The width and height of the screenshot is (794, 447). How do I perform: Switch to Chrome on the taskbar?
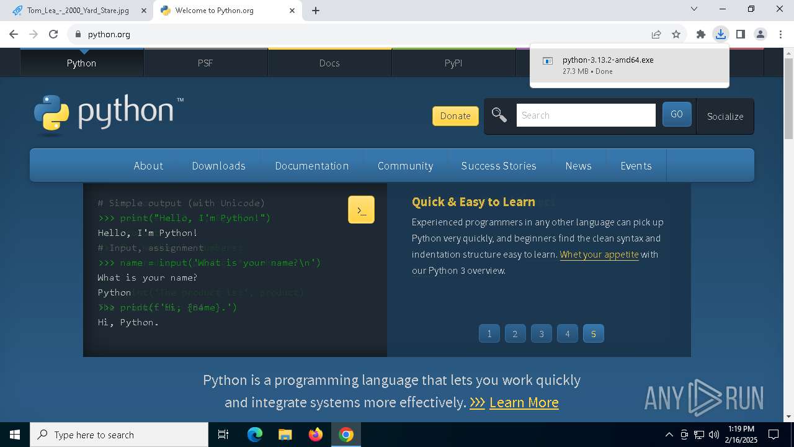[346, 435]
